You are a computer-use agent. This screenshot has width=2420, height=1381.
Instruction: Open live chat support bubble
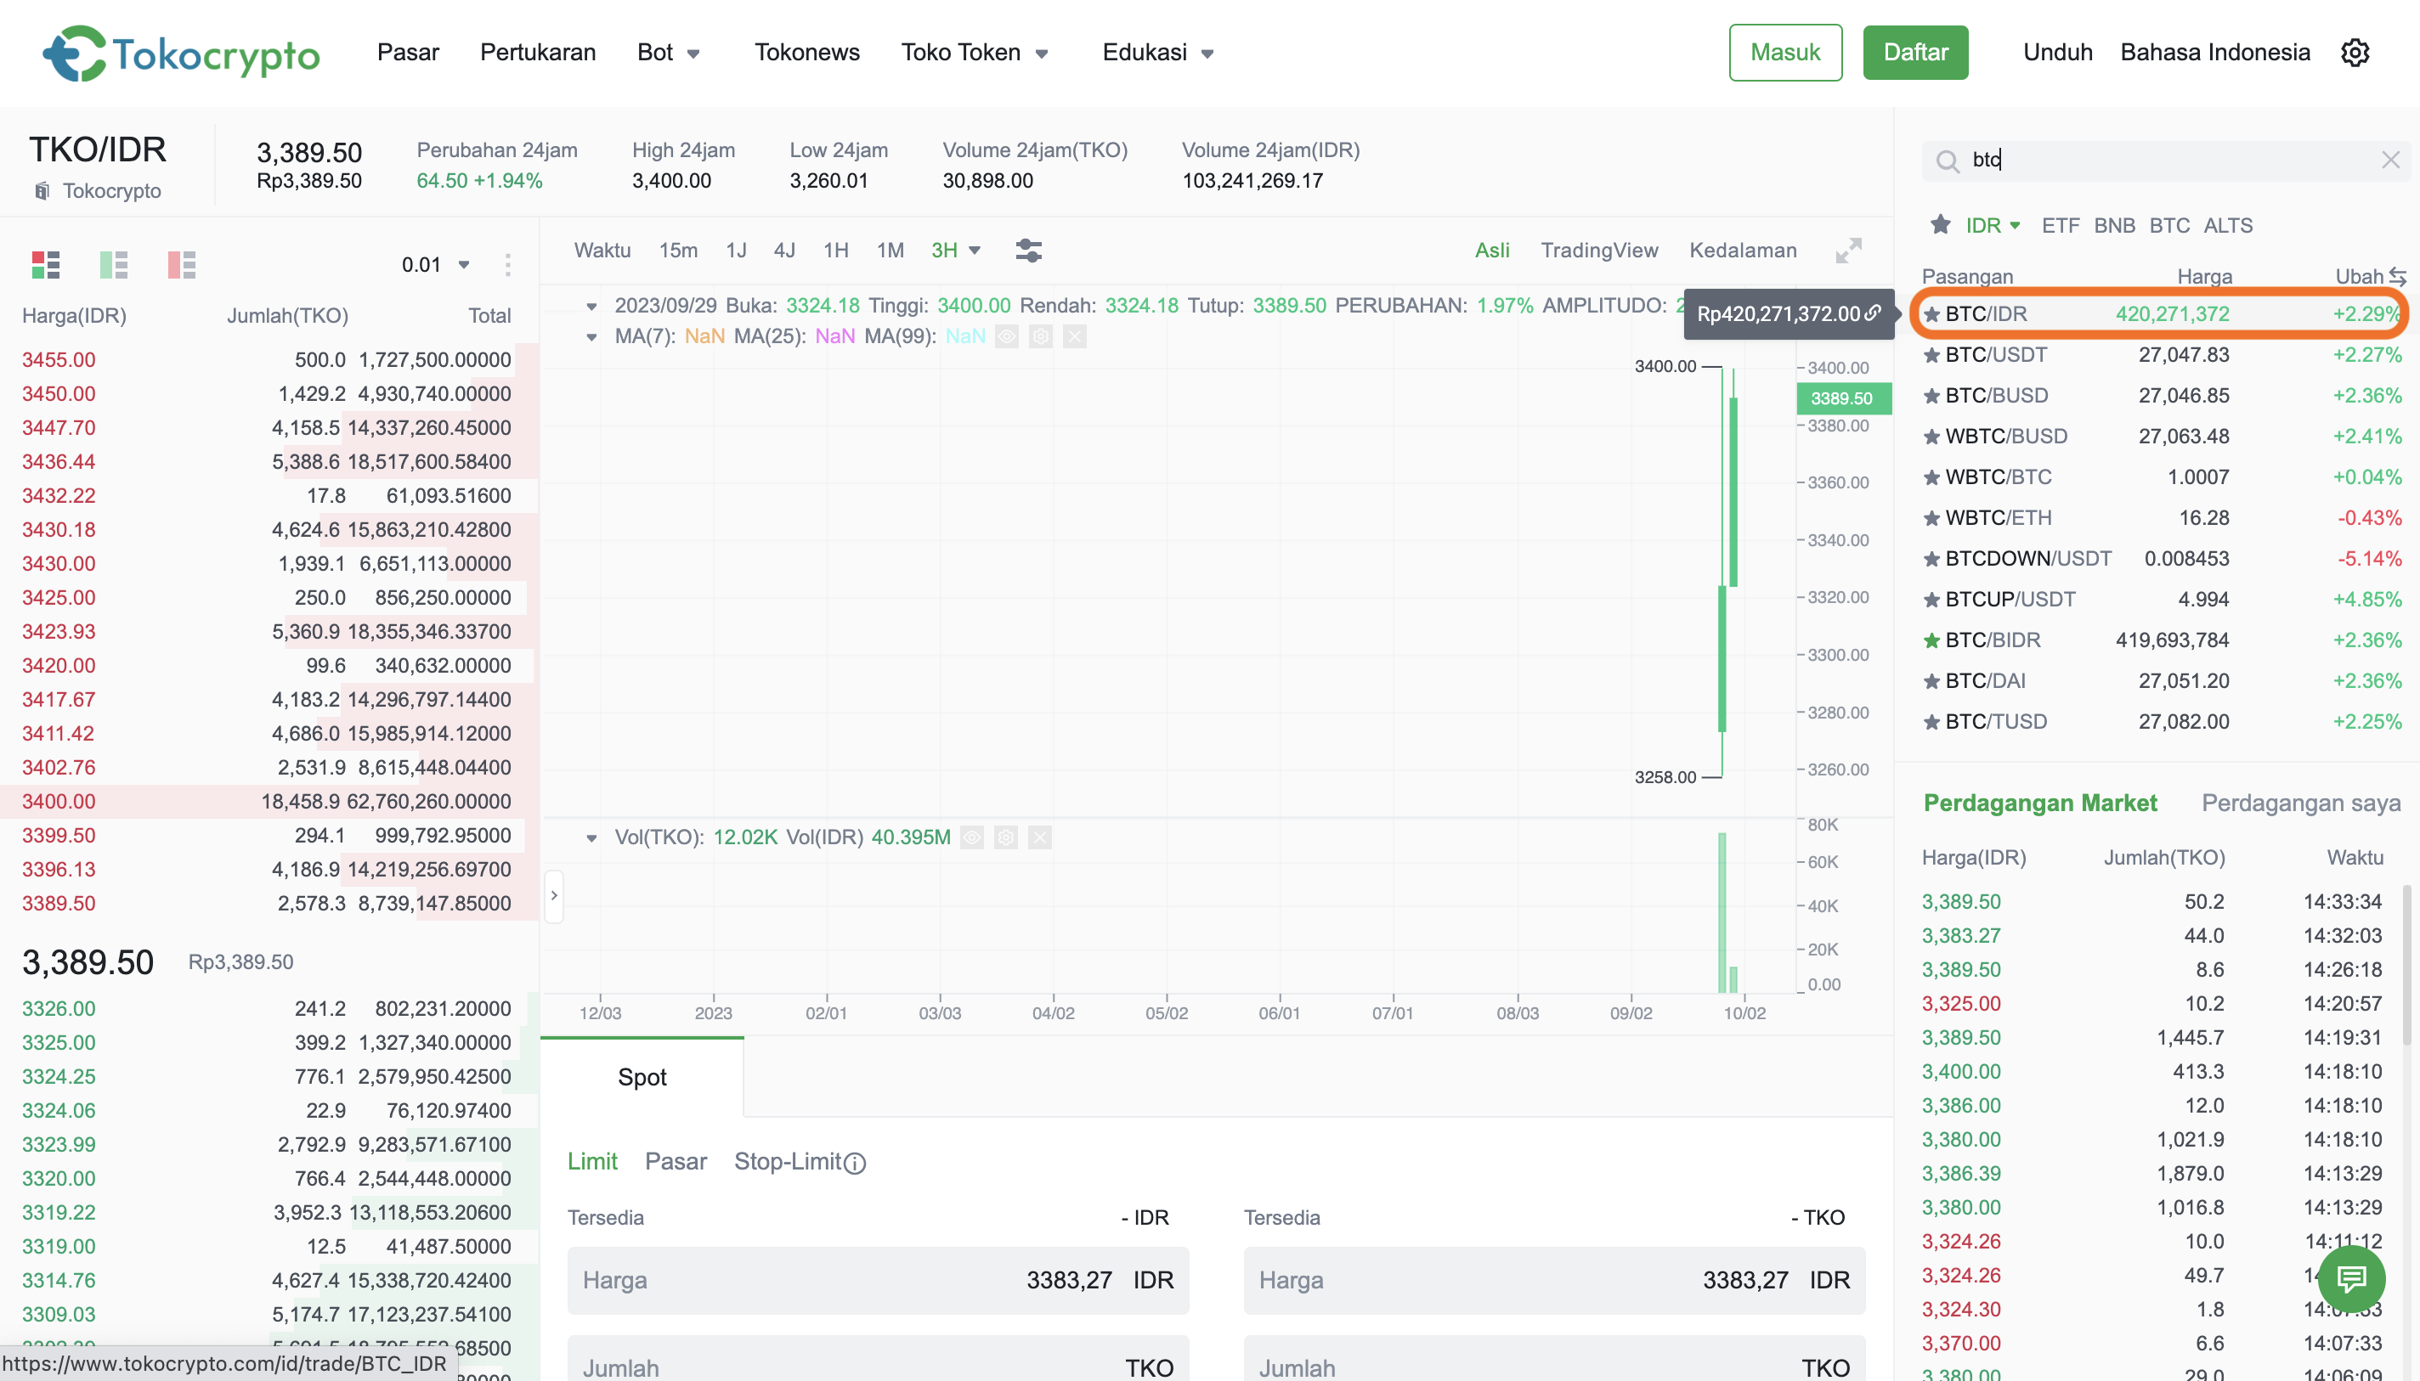(x=2351, y=1278)
